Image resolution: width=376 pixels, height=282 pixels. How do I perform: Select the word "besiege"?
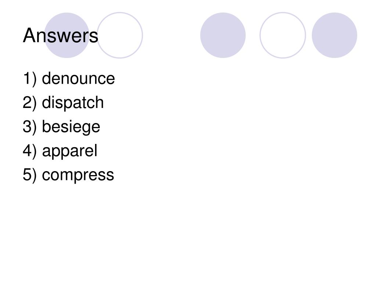71,126
